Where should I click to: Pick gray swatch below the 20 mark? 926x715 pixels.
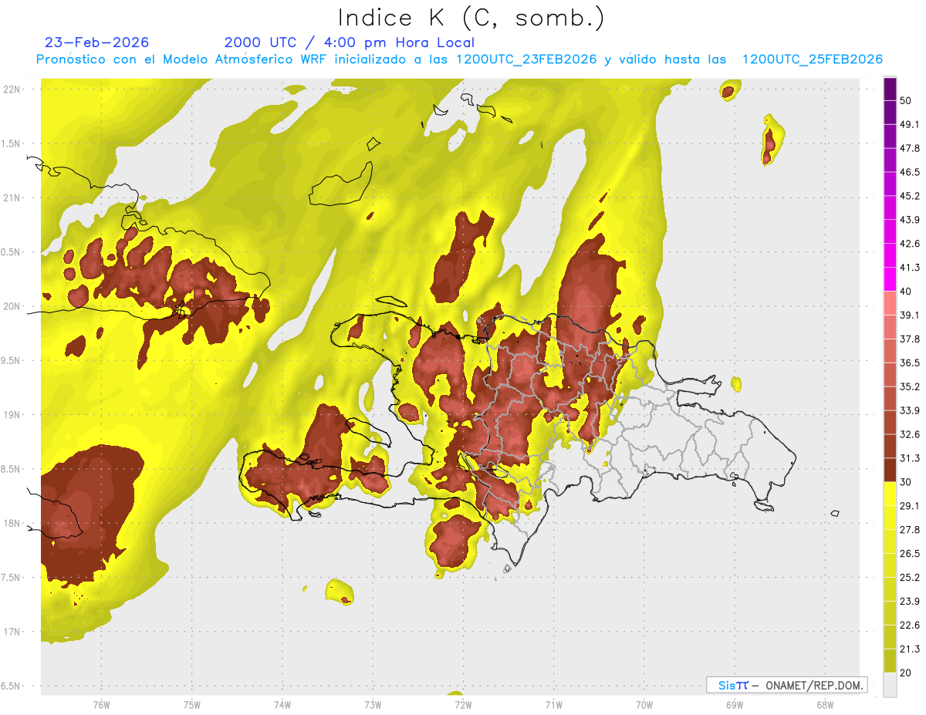click(x=890, y=685)
